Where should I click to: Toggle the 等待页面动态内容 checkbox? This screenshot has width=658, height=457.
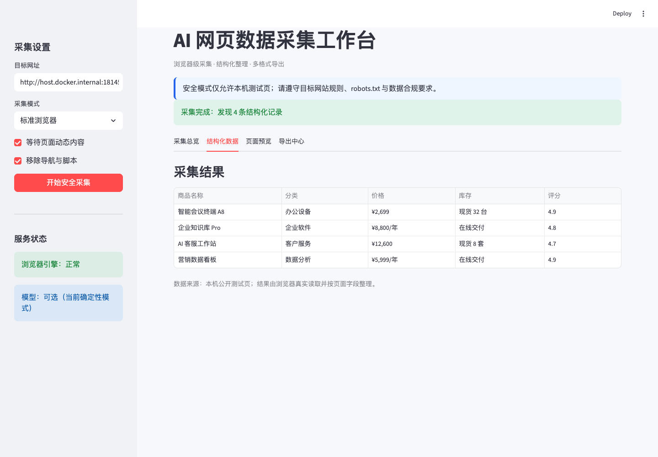point(18,143)
